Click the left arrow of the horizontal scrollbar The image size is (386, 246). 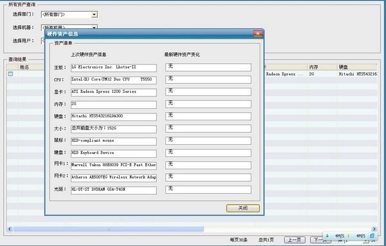point(10,229)
